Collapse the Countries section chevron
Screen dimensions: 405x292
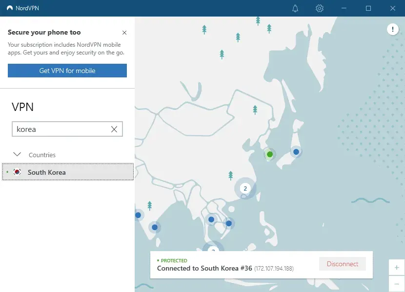[x=17, y=154]
